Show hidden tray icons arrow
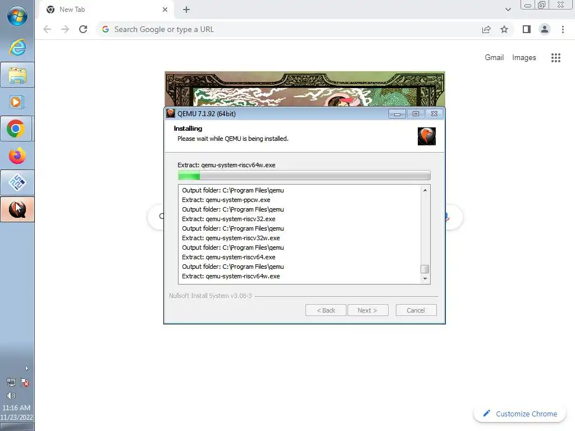The height and width of the screenshot is (431, 575). (x=26, y=368)
